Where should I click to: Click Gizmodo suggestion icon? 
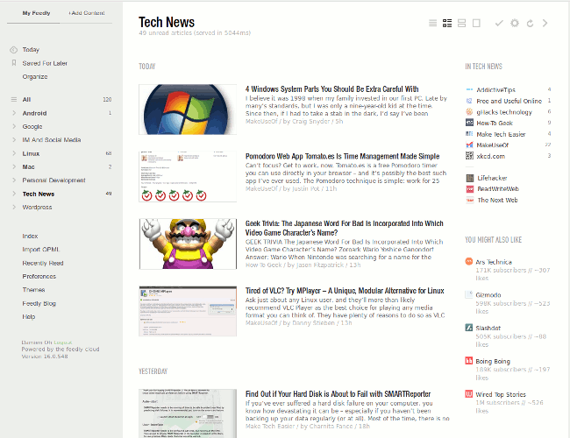[469, 294]
